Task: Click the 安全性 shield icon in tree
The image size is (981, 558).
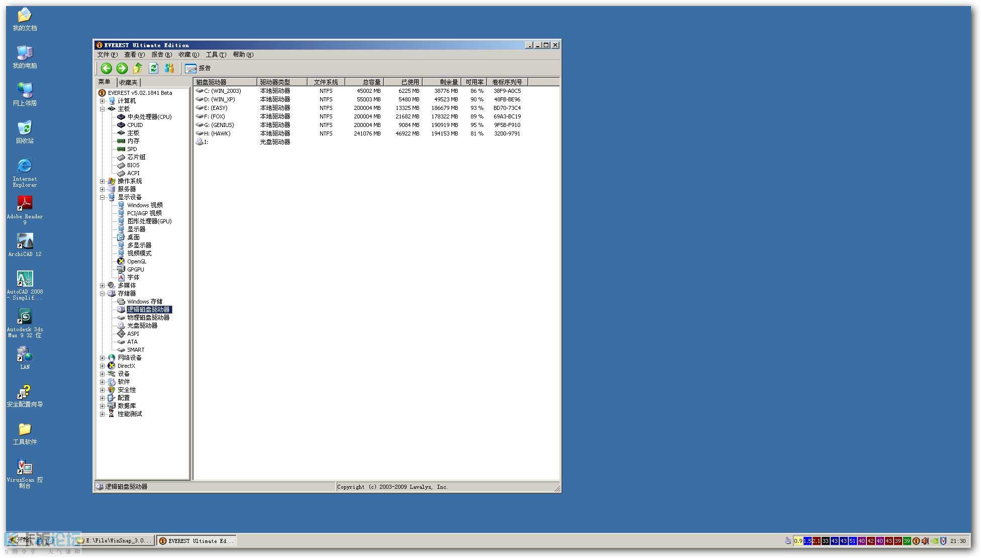Action: [x=112, y=390]
